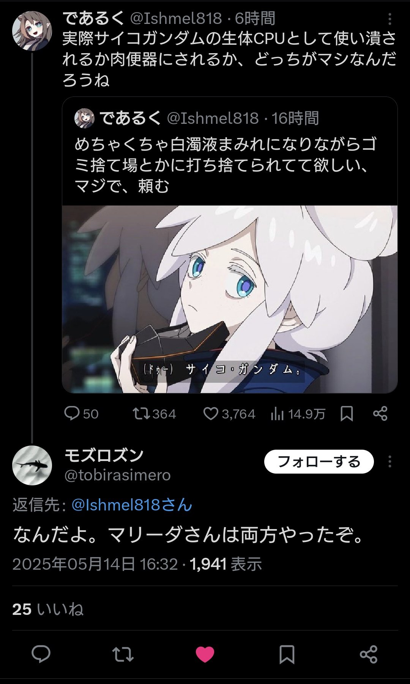This screenshot has height=684, width=410.
Task: Bookmark the reply via bottom icon
Action: point(287,654)
